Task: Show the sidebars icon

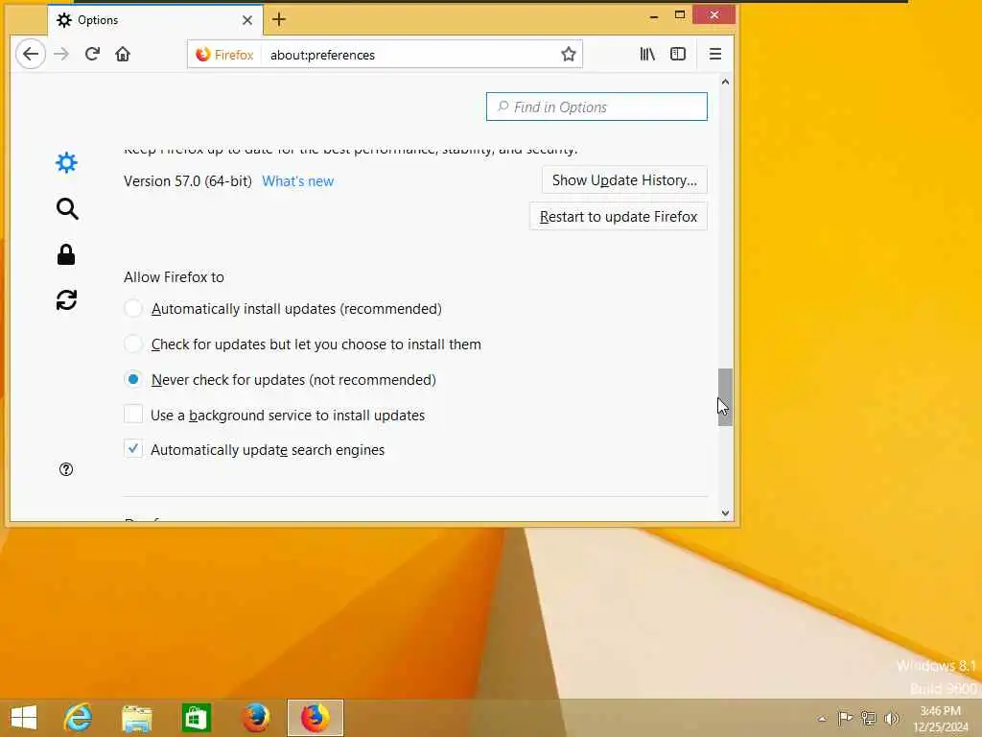Action: coord(678,54)
